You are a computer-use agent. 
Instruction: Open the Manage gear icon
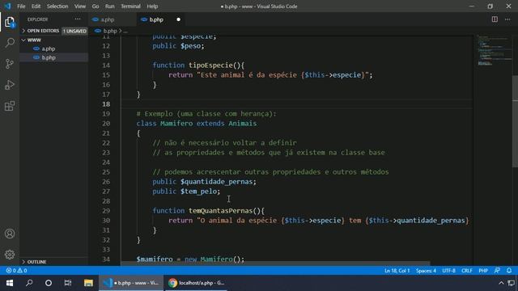pos(10,255)
